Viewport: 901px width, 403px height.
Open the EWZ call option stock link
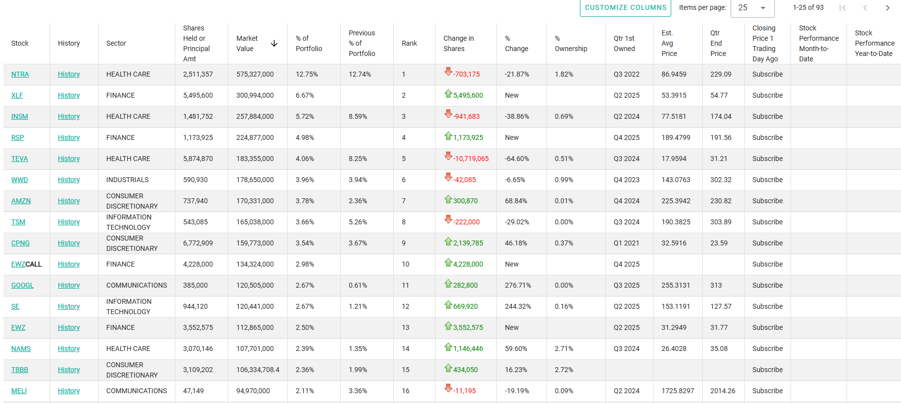[18, 264]
